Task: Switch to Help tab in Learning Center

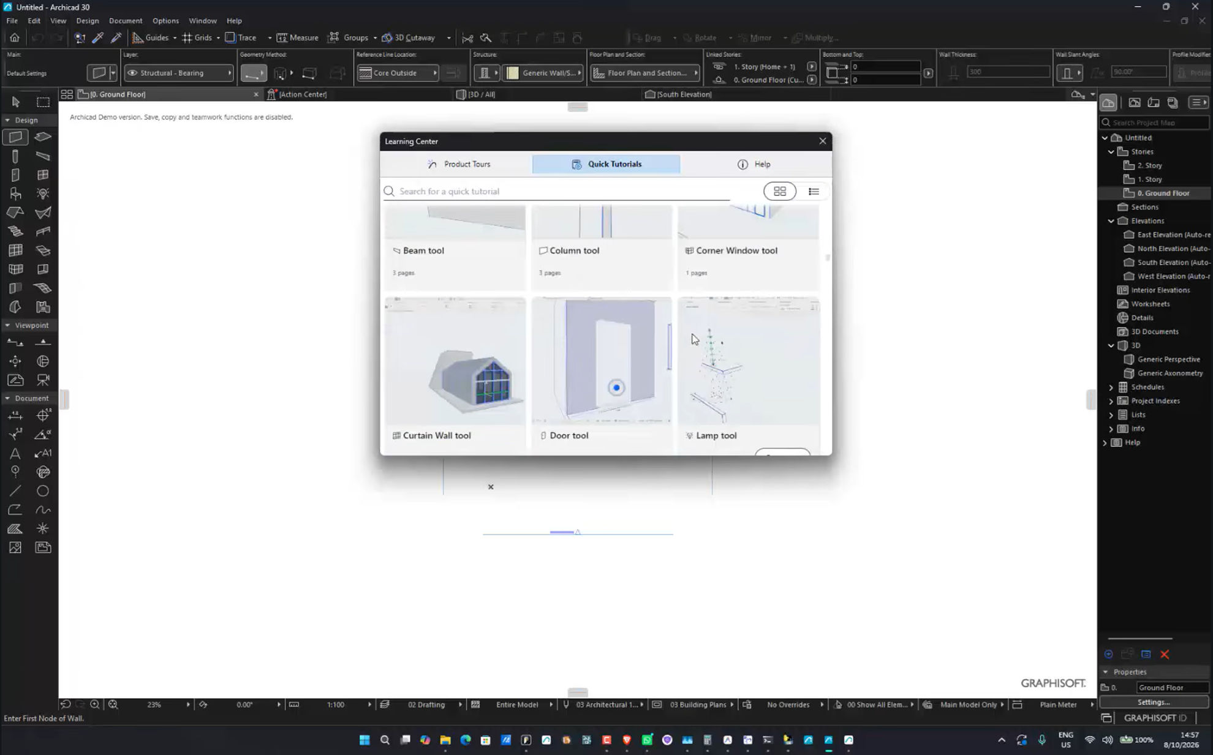Action: tap(754, 164)
